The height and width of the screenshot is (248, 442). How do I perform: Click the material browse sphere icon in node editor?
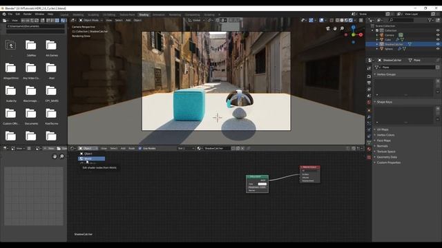pyautogui.click(x=200, y=148)
